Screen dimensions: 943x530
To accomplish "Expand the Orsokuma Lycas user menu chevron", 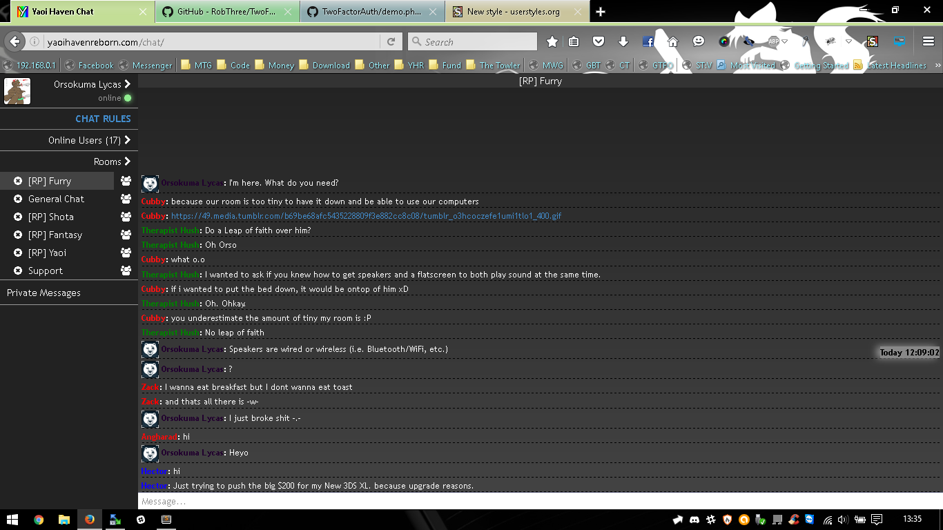I will coord(127,84).
